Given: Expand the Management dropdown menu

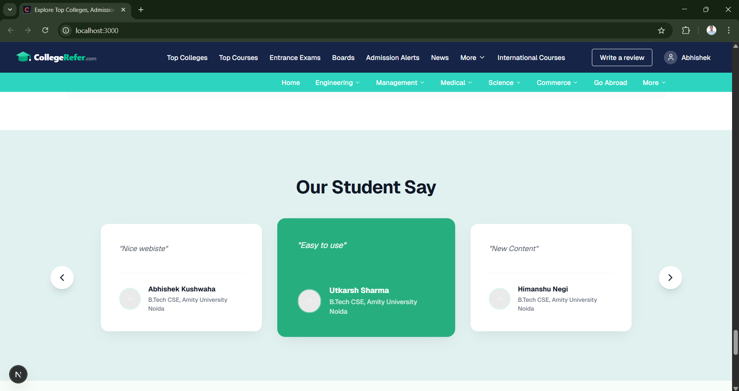Looking at the screenshot, I should 400,83.
